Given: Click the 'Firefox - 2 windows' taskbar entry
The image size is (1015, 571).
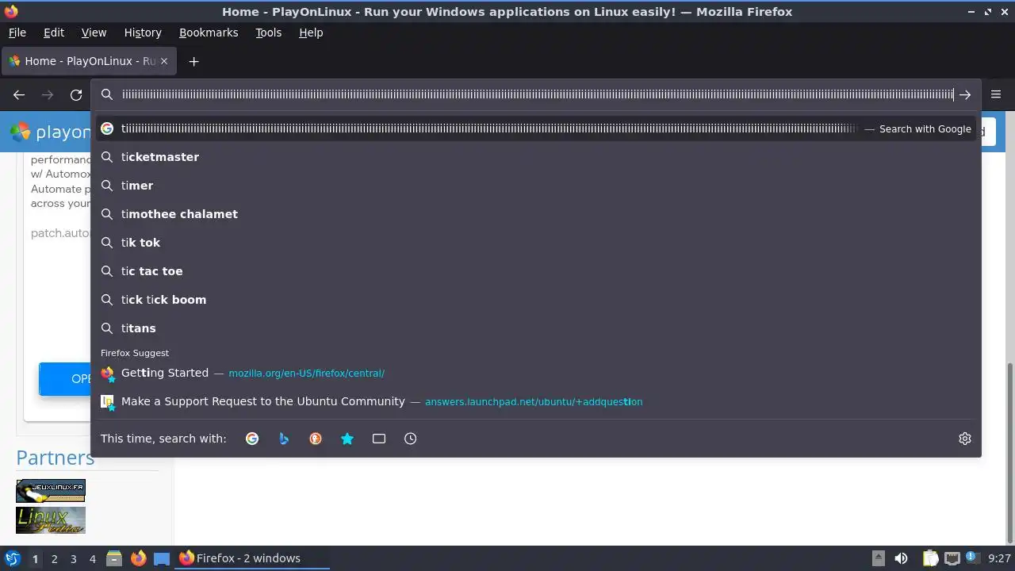Looking at the screenshot, I should (x=252, y=558).
